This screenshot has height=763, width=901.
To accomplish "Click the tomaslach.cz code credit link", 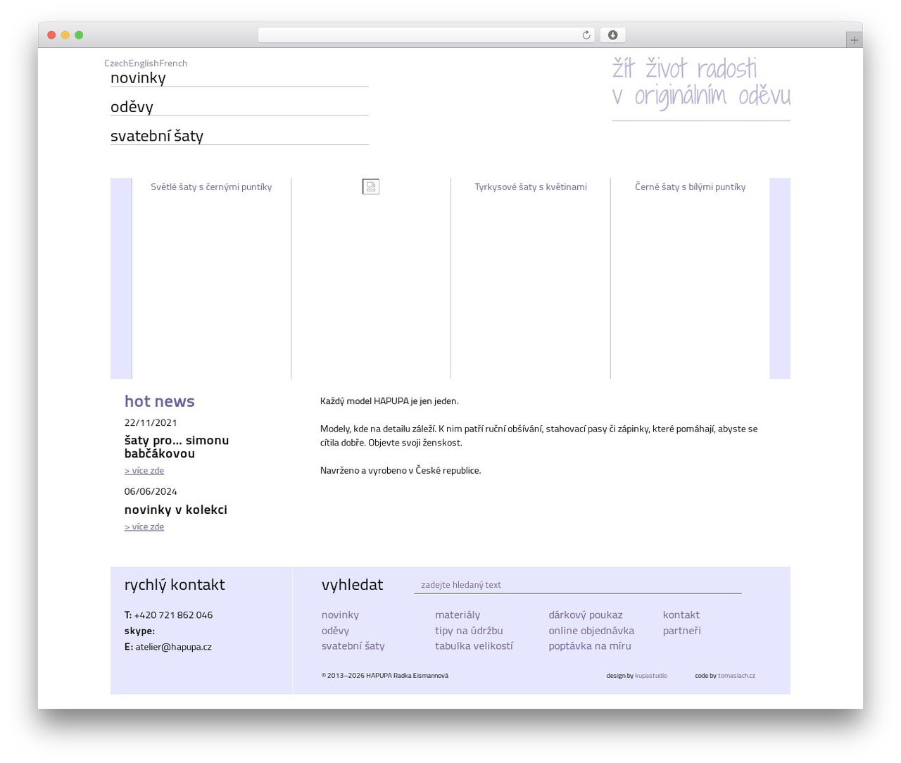I will coord(736,676).
